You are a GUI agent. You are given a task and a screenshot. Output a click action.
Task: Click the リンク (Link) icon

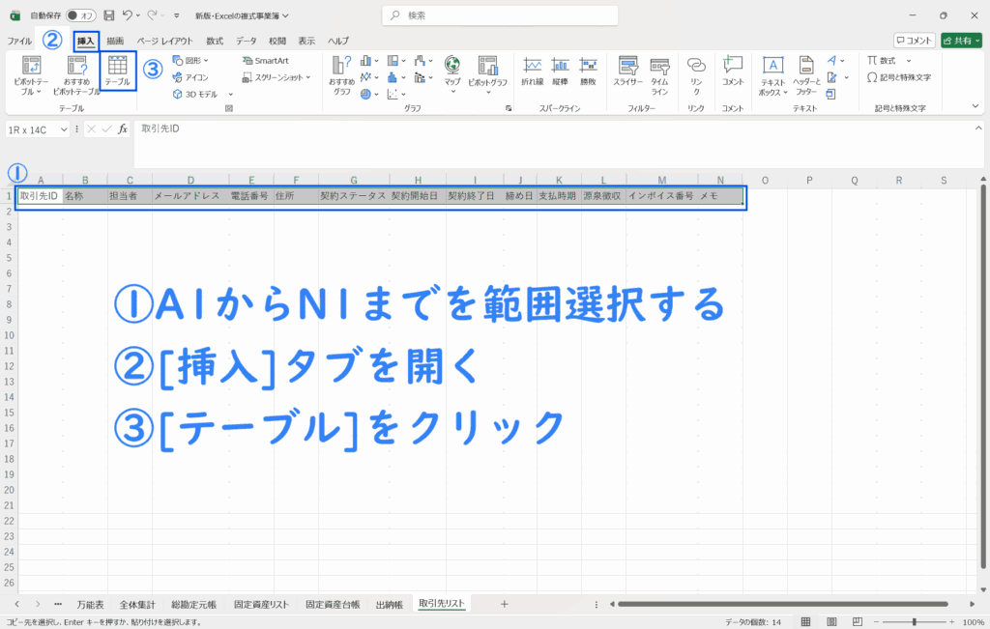coord(695,72)
